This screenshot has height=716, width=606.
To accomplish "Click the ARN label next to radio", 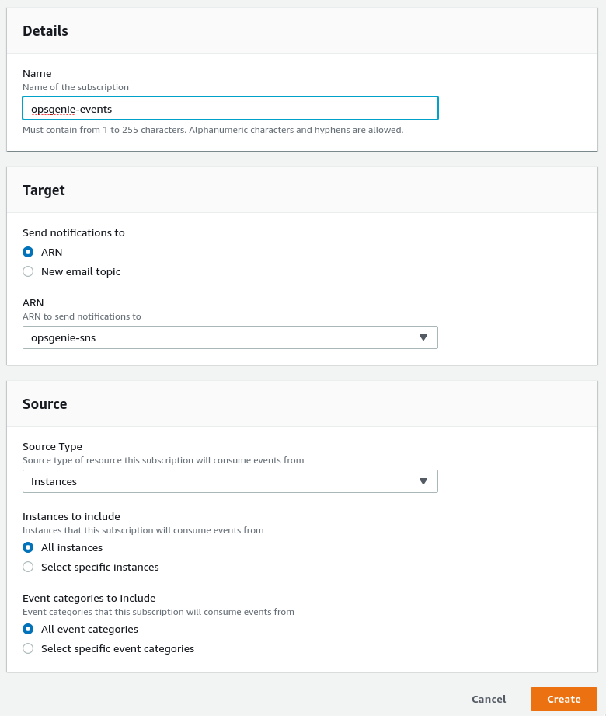I will 51,252.
